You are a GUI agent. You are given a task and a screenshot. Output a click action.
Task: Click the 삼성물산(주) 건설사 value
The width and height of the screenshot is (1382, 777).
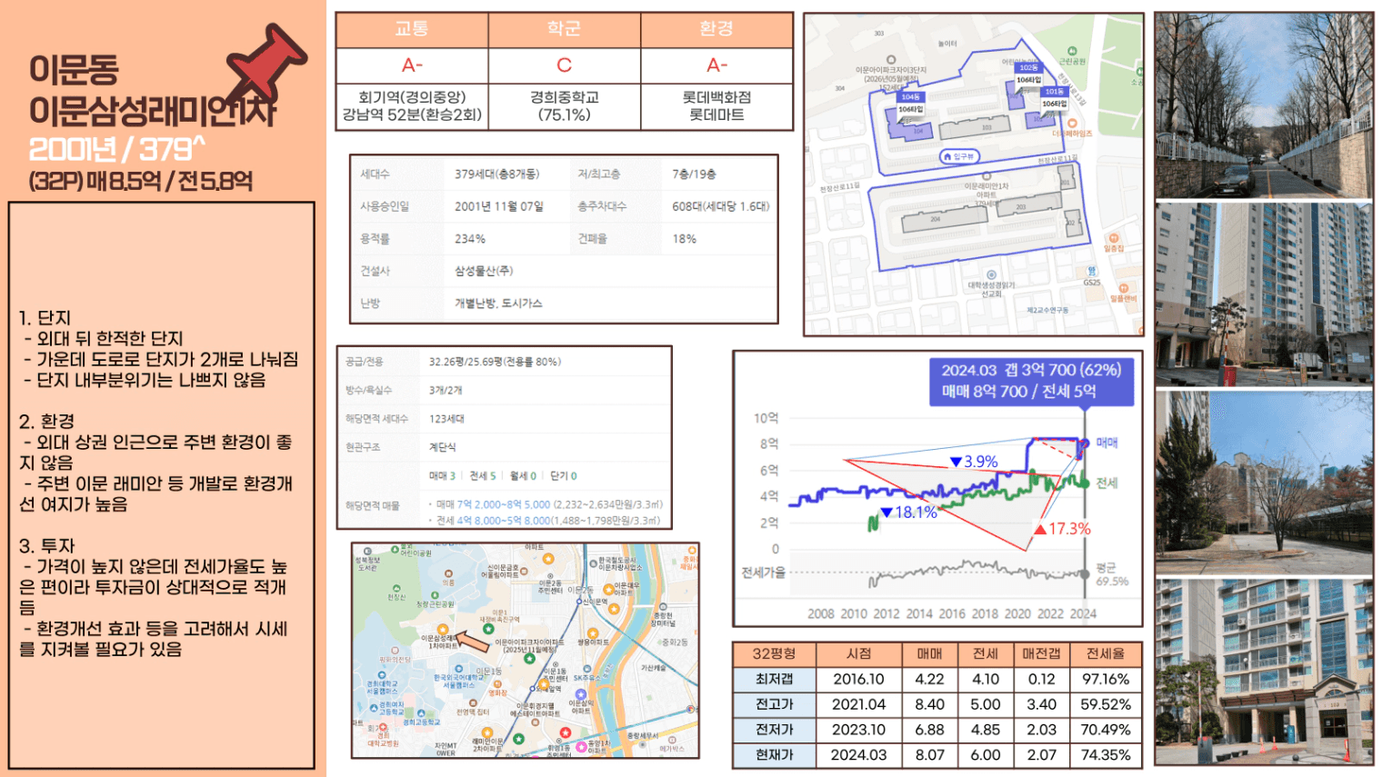coord(484,271)
